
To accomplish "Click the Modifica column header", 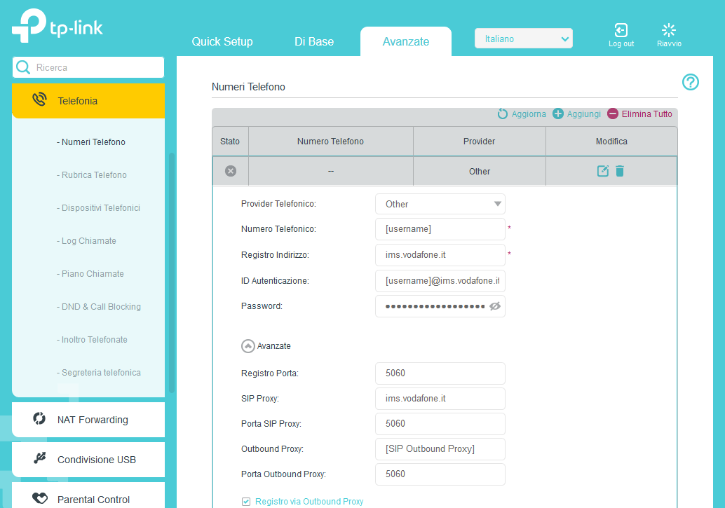I will (x=611, y=142).
